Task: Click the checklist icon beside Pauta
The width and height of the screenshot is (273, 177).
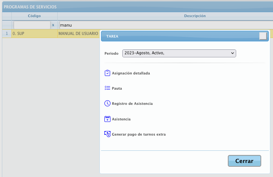Action: click(x=107, y=88)
